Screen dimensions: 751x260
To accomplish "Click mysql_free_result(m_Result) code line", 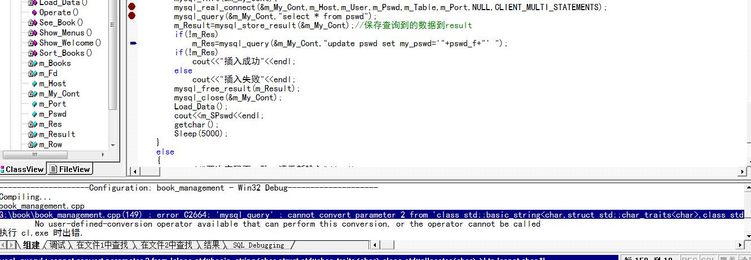I will pos(237,89).
